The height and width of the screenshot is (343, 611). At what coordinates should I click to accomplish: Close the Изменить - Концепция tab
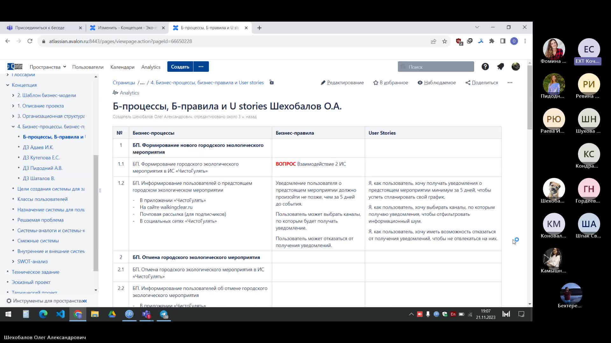163,28
